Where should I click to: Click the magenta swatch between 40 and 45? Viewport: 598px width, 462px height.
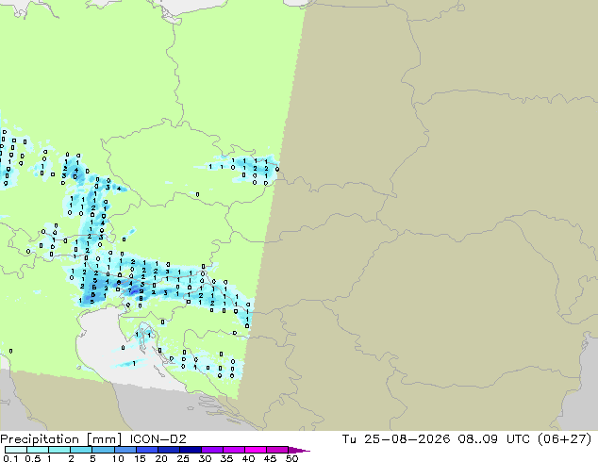[x=256, y=450]
